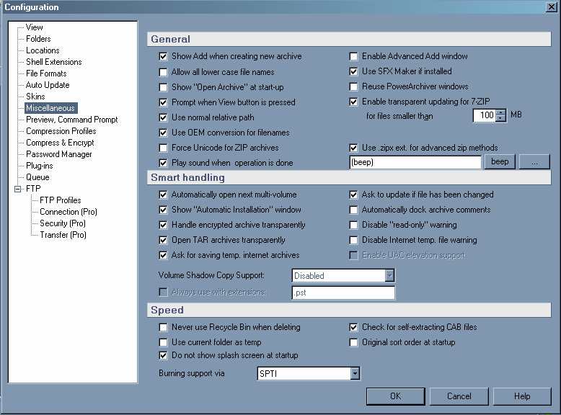
Task: Uncheck Play sound when operation is done
Action: 163,163
